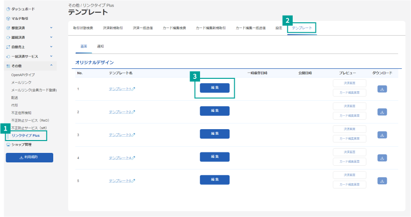Viewport: 411px width, 217px height.
Task: Expand the 継続決済 menu chevron
Action: coord(51,37)
